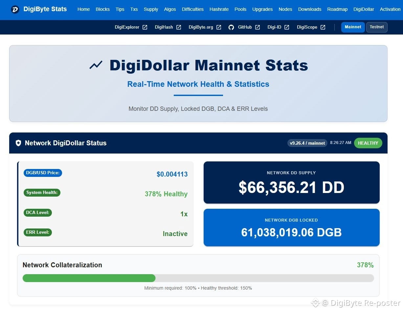Click the ERR Level label badge

[x=38, y=232]
